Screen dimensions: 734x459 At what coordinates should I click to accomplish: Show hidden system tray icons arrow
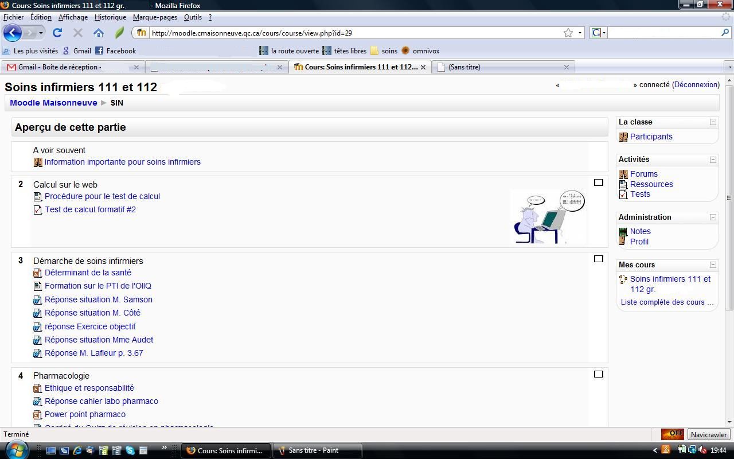[655, 450]
